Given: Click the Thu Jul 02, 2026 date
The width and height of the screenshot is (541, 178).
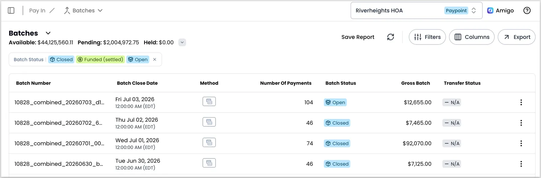Looking at the screenshot, I should tap(137, 120).
